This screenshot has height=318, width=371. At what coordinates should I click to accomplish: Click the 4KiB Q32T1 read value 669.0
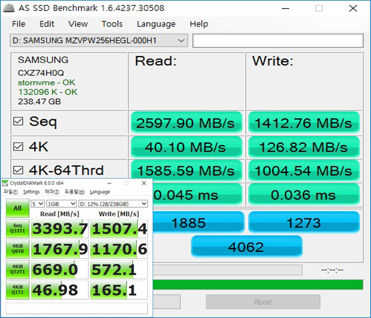coord(59,270)
